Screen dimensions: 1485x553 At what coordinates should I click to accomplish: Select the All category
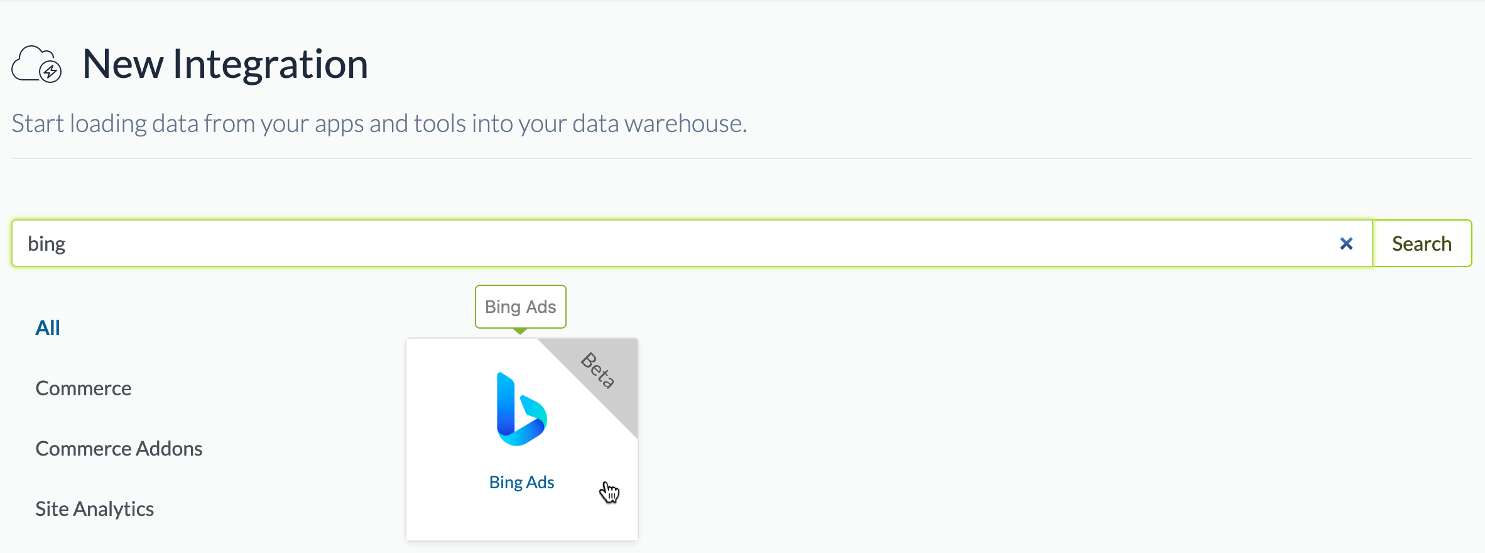(48, 328)
